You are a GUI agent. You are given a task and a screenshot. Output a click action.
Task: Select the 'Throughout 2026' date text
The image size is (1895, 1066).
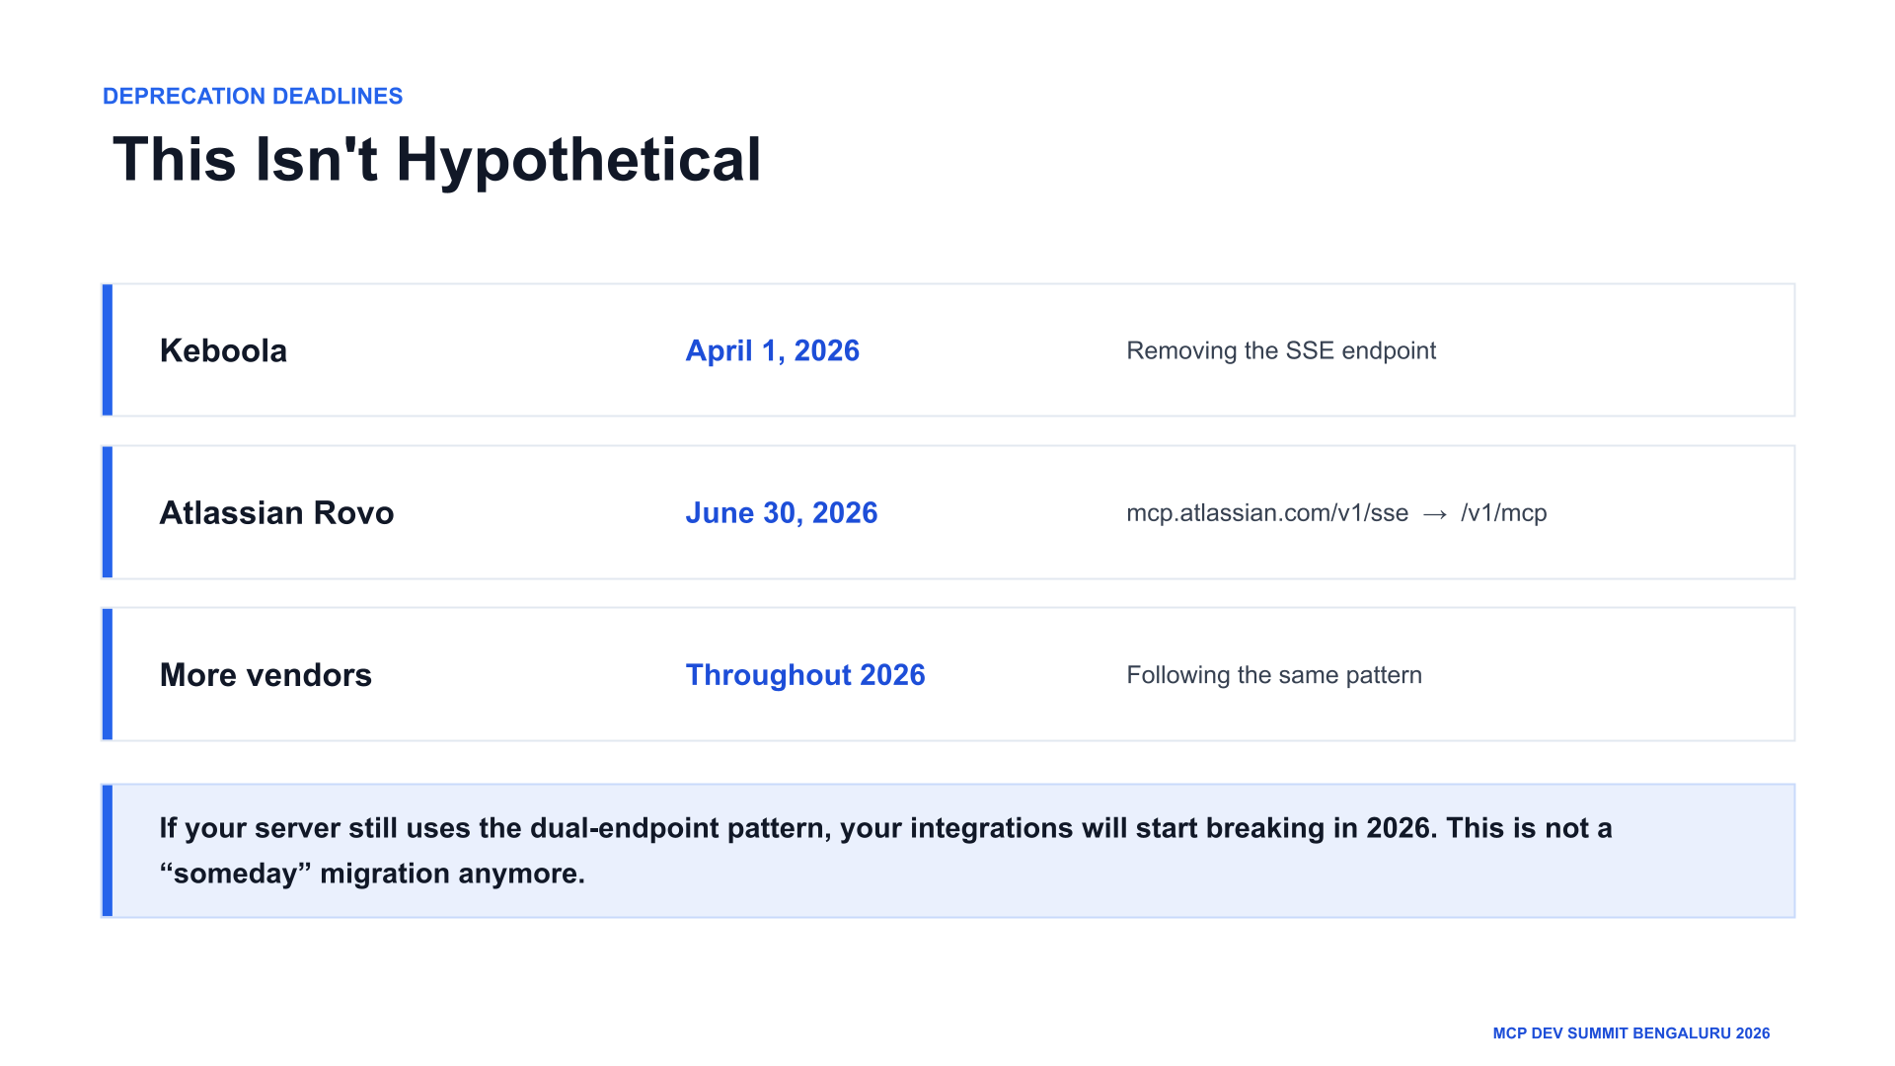click(x=805, y=674)
